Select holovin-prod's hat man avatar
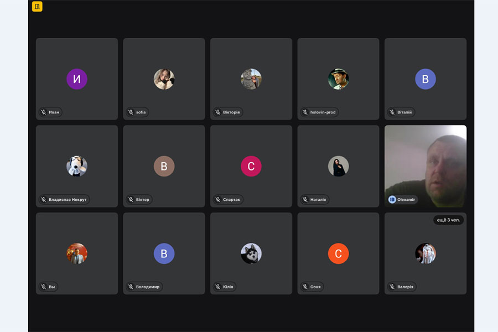498x332 pixels. [x=338, y=79]
